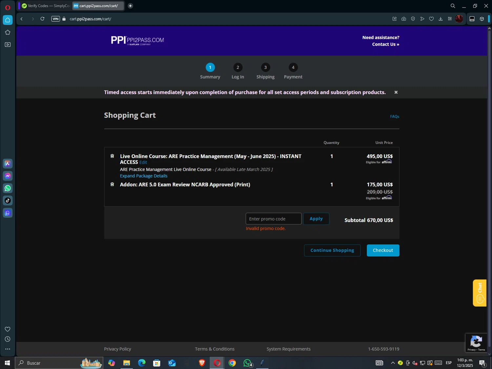The width and height of the screenshot is (492, 369).
Task: Show hidden system tray icons
Action: [x=393, y=363]
